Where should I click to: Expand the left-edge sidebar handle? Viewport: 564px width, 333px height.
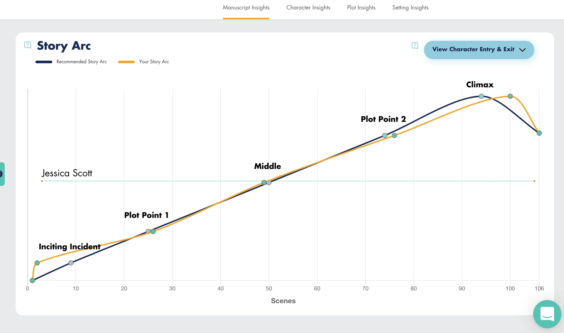coord(2,174)
